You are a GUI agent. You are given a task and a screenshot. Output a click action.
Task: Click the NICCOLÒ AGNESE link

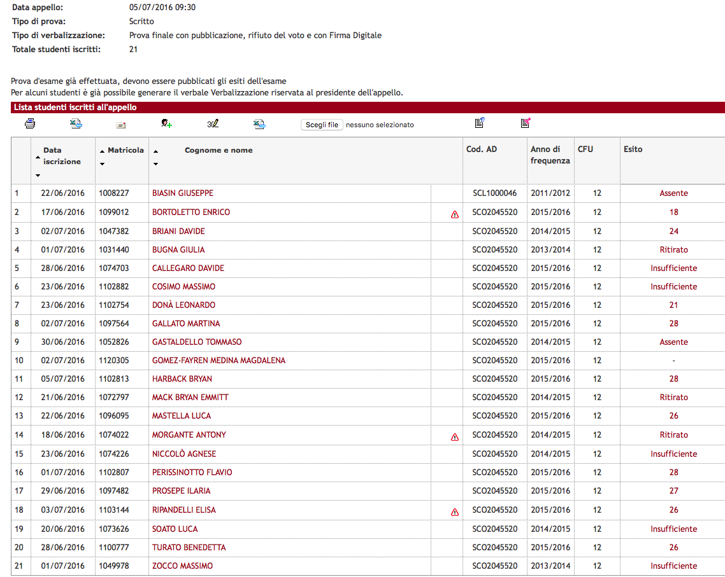click(x=184, y=454)
